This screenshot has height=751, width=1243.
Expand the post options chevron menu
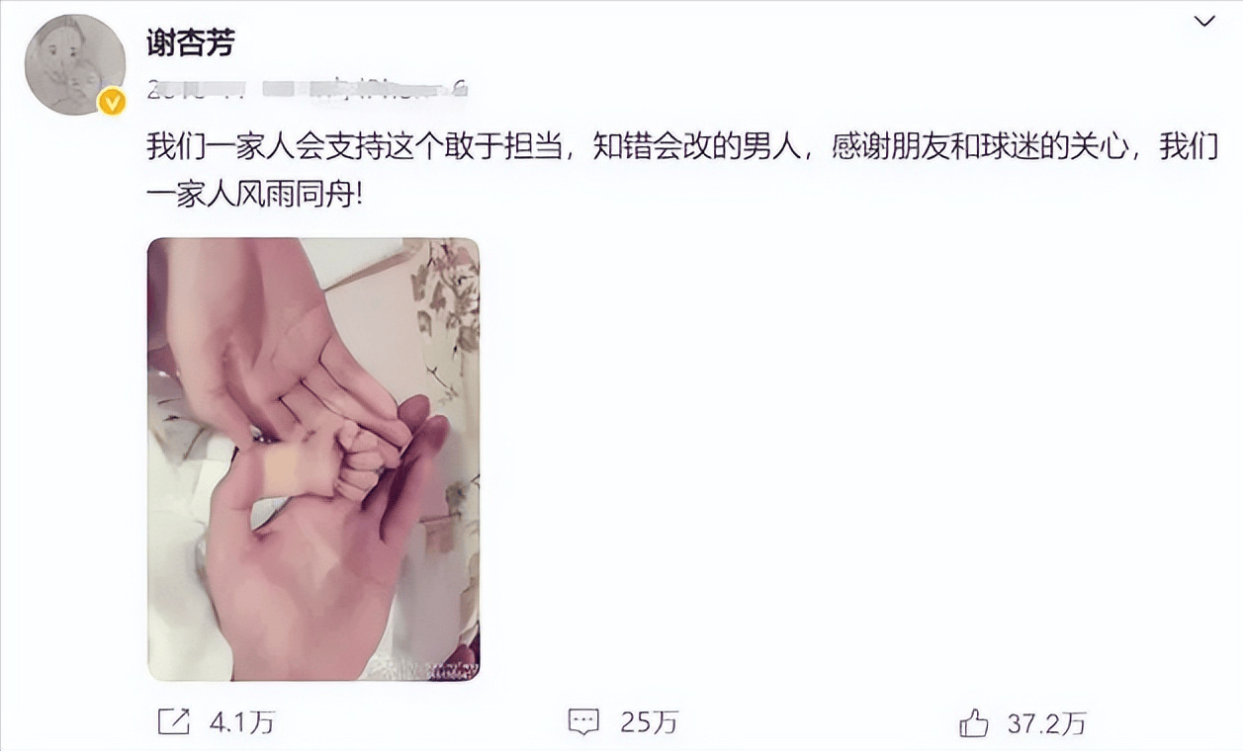1202,21
